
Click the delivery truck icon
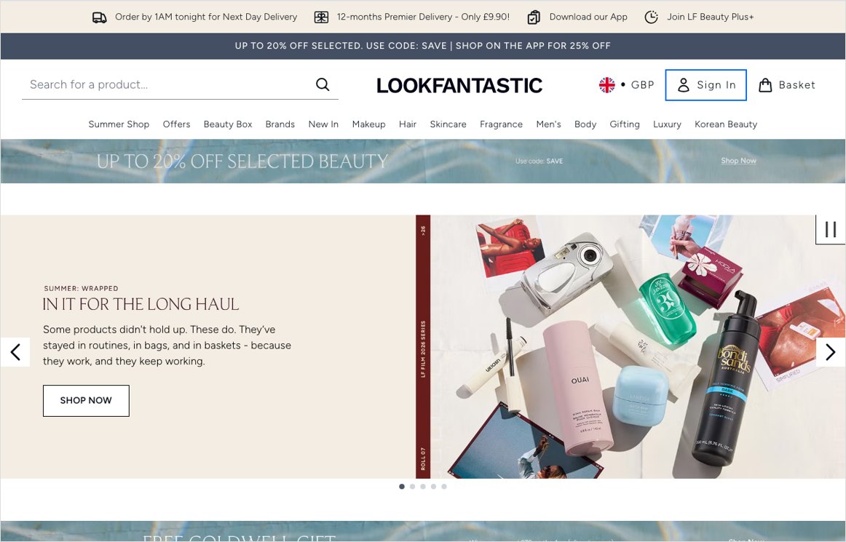pos(99,17)
